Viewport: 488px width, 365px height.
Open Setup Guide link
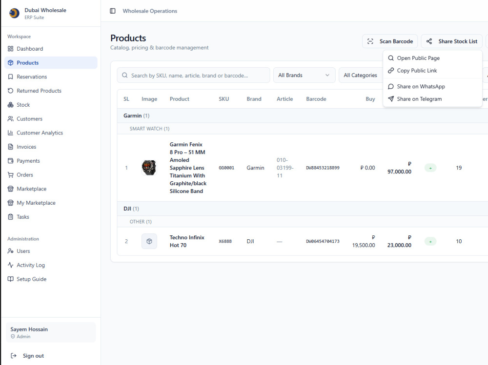51,279
